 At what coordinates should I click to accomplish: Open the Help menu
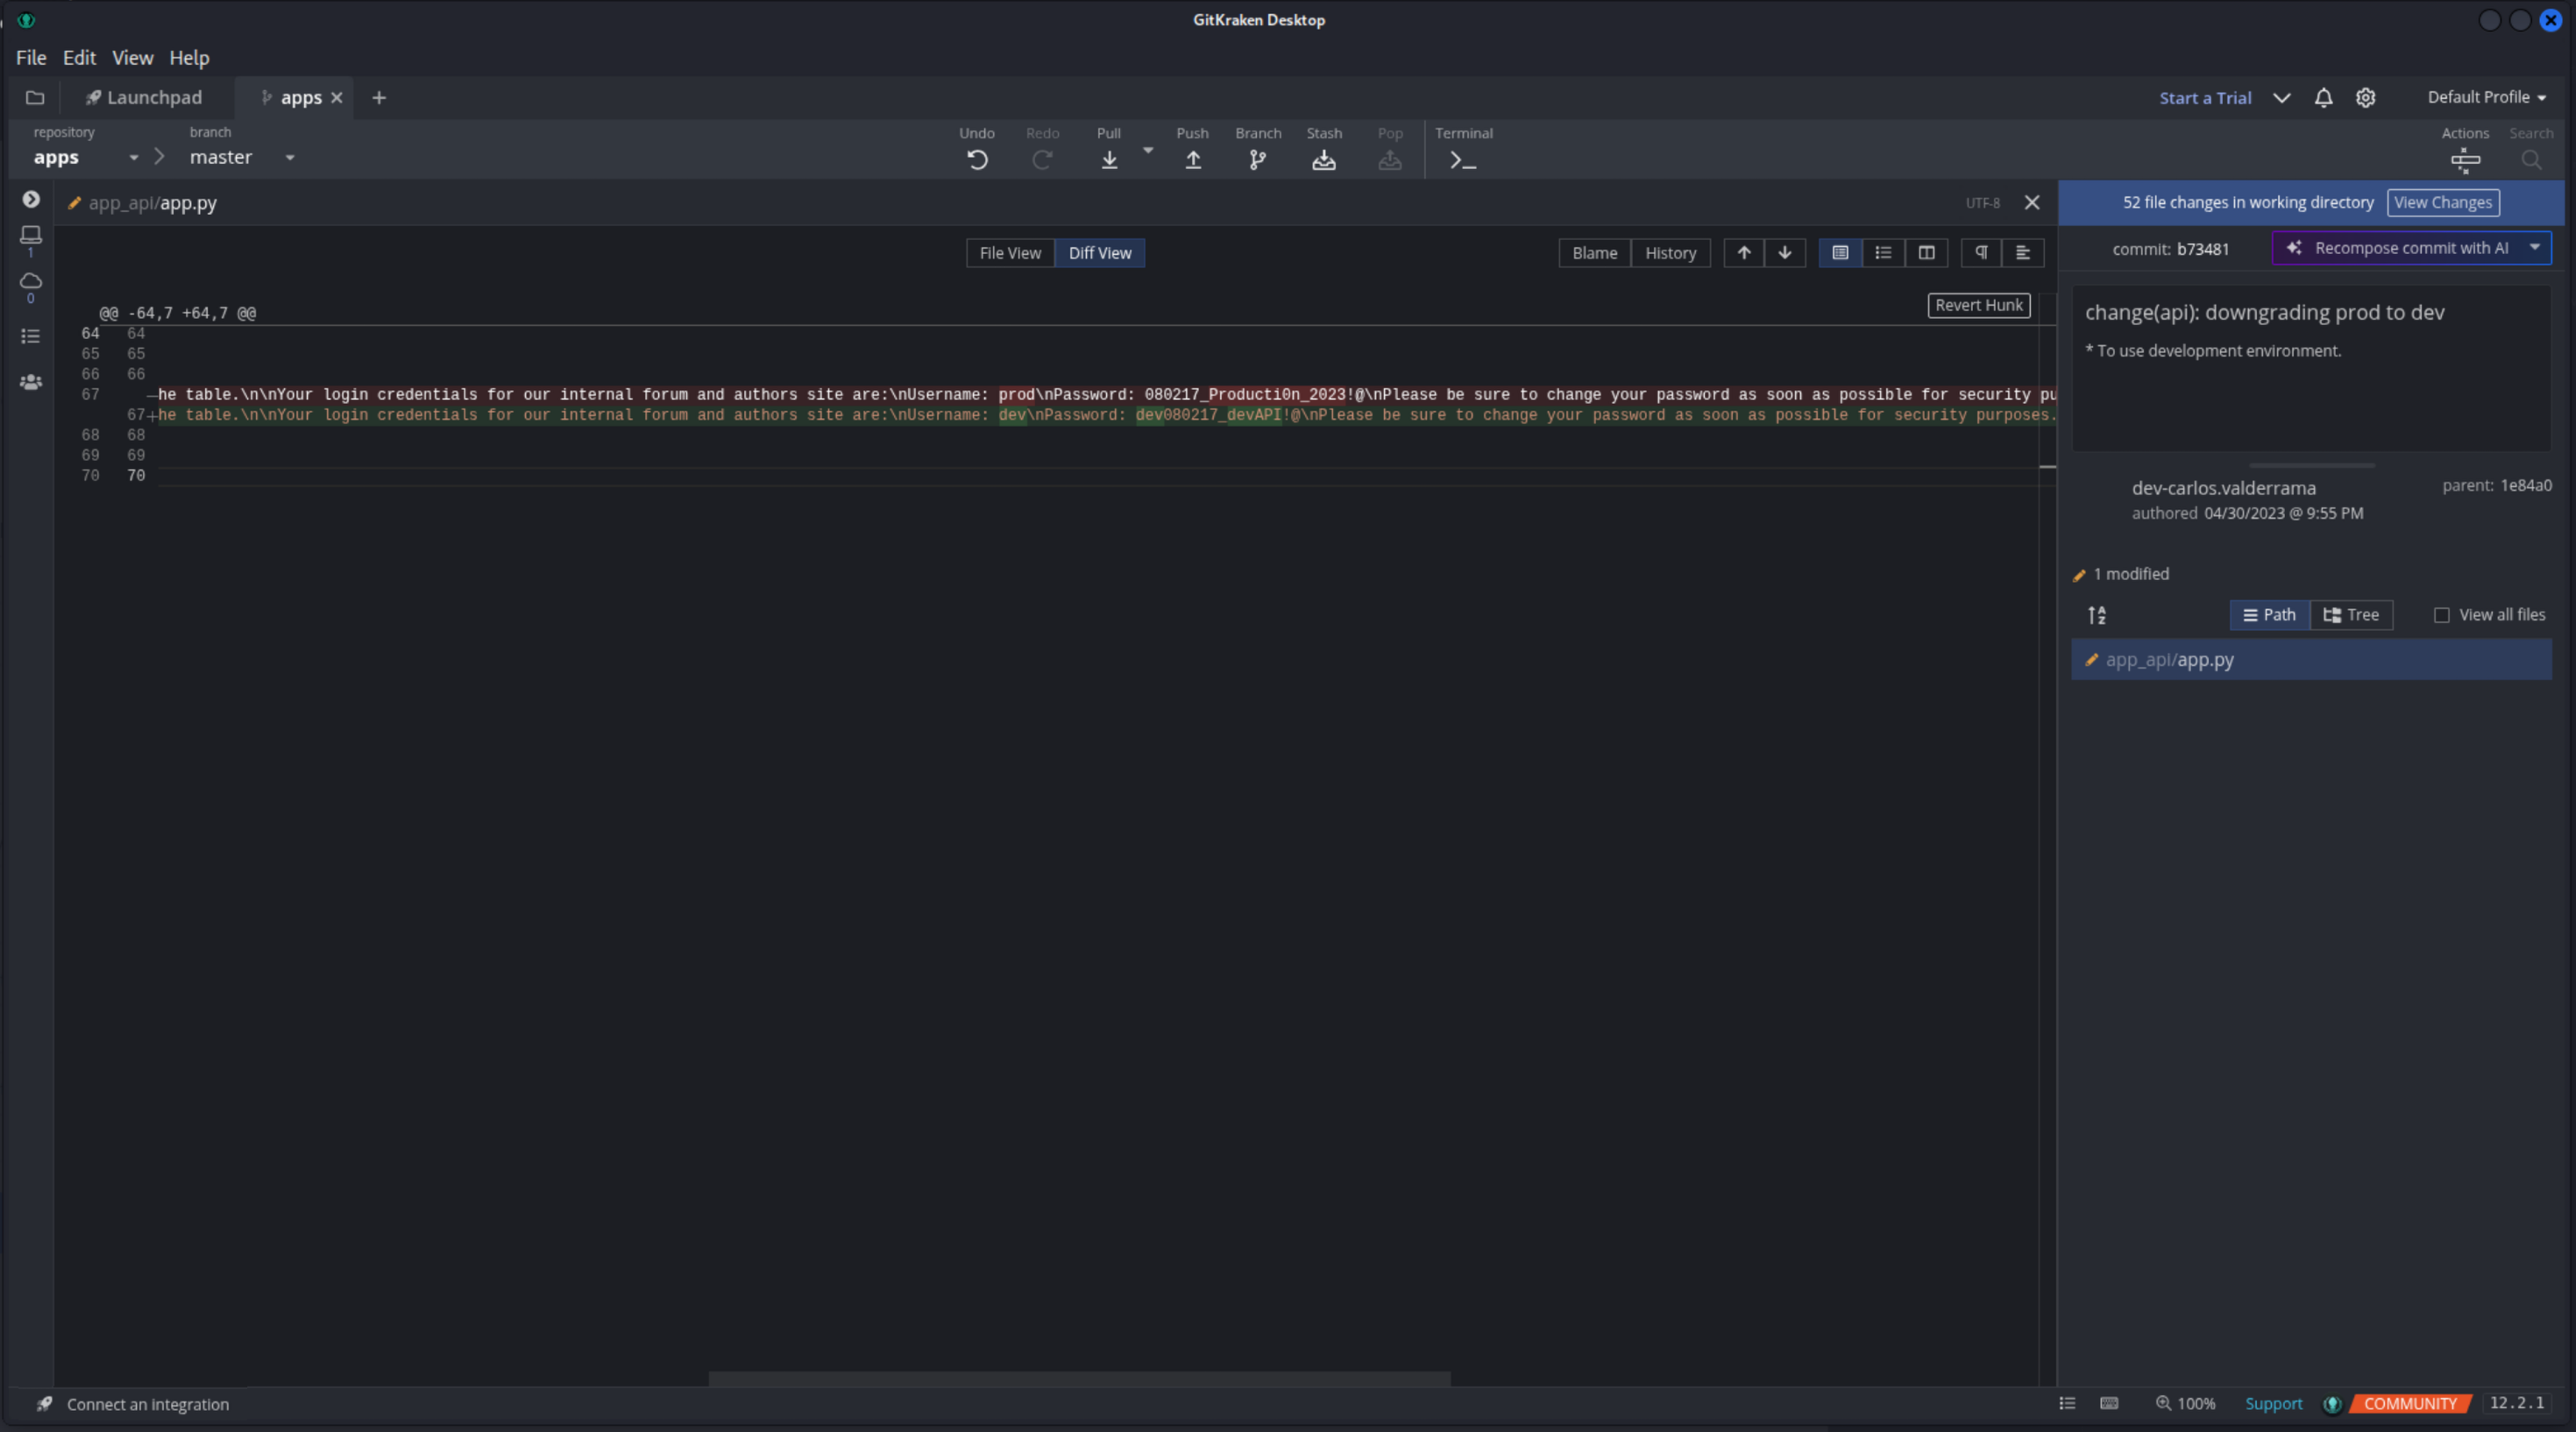tap(189, 57)
